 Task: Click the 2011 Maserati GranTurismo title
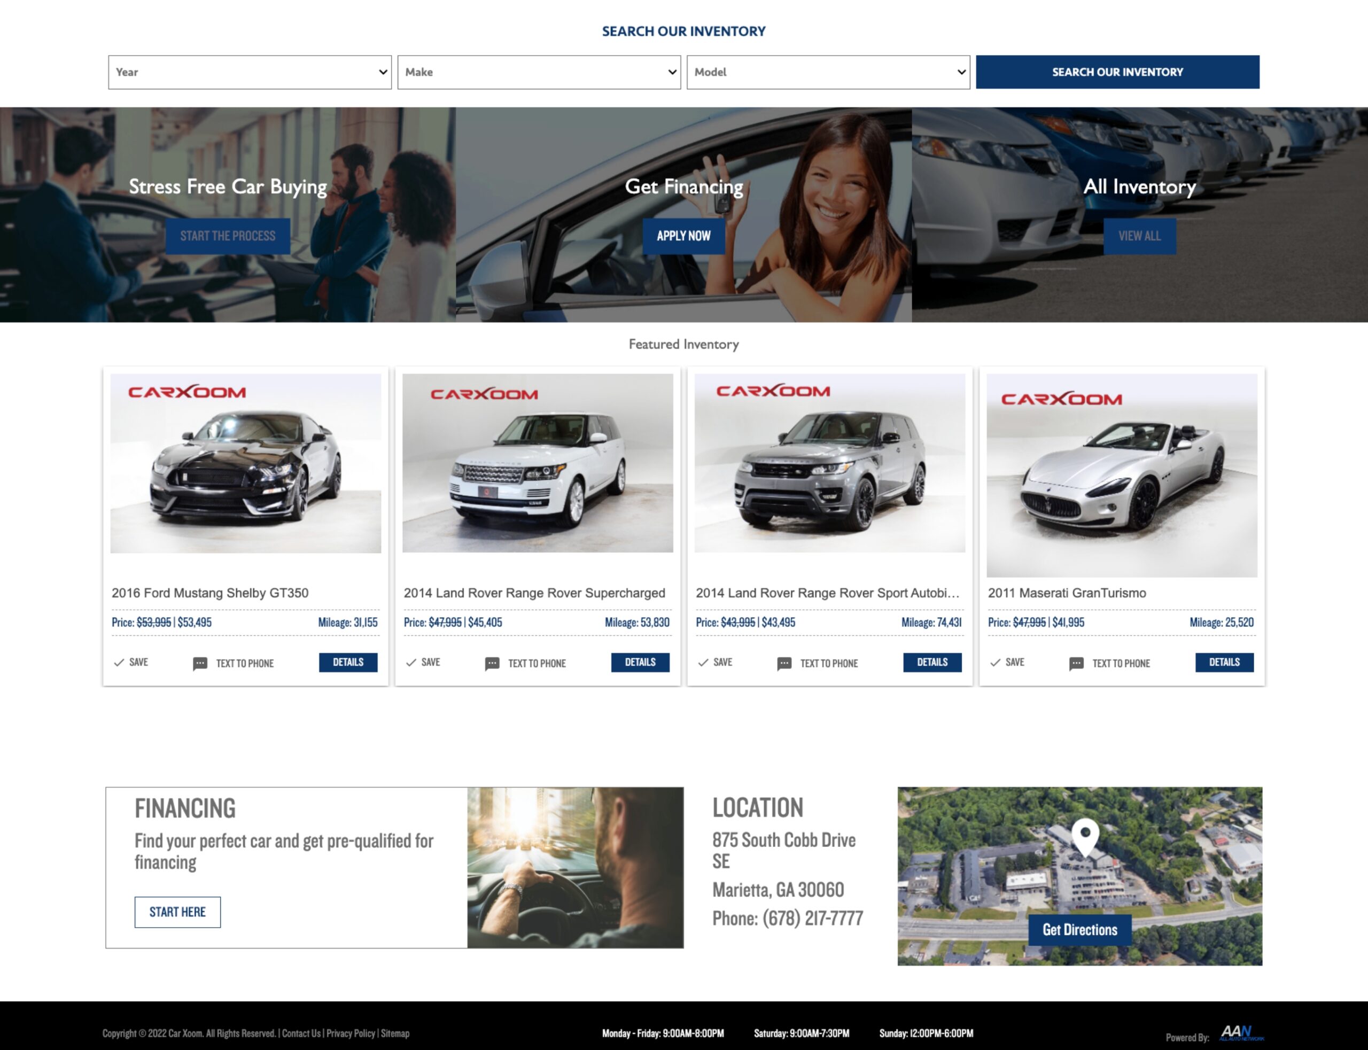pos(1067,593)
